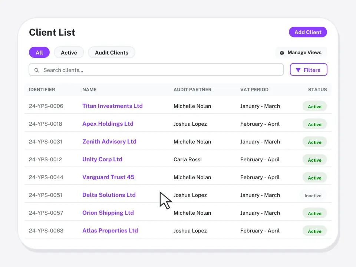Image resolution: width=356 pixels, height=267 pixels.
Task: Click identifier 24-YPS-0018
Action: tap(45, 124)
